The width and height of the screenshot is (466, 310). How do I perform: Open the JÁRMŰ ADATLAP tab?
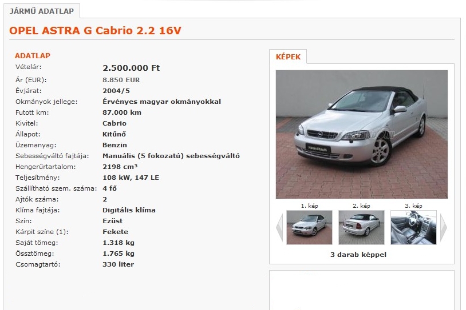click(x=42, y=11)
